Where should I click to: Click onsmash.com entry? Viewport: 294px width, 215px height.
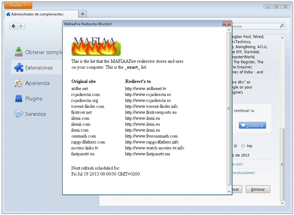point(84,136)
